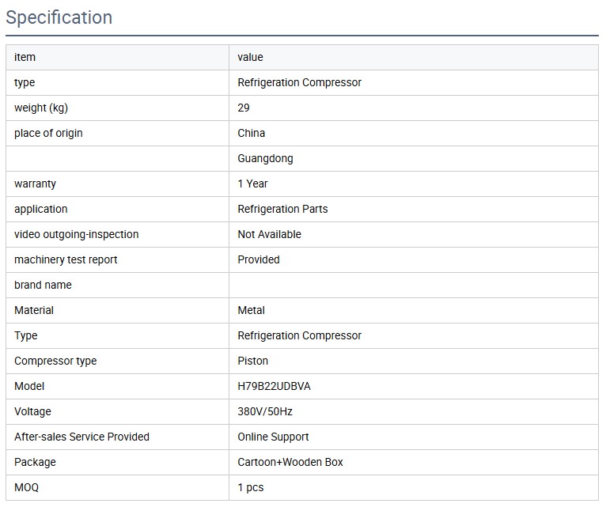Viewport: 606px width, 507px height.
Task: Select the China value cell
Action: click(x=252, y=133)
